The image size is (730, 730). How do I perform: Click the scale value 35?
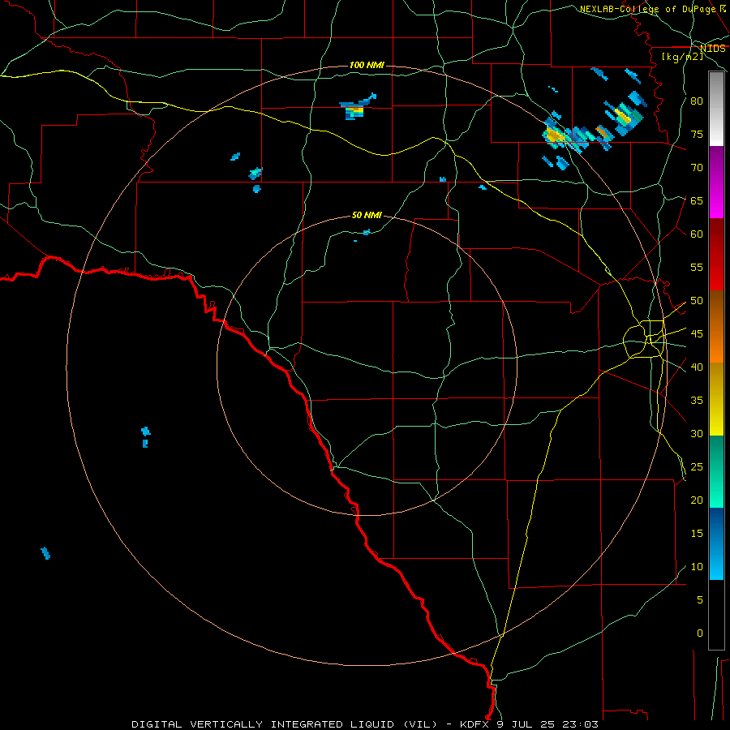point(697,401)
